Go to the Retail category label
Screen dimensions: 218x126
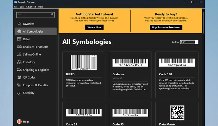26,39
